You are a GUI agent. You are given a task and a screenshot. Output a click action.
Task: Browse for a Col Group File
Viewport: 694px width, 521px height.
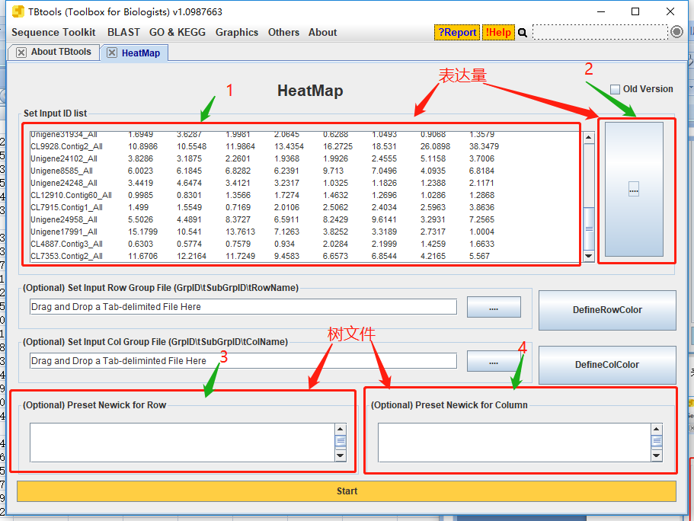(x=494, y=361)
